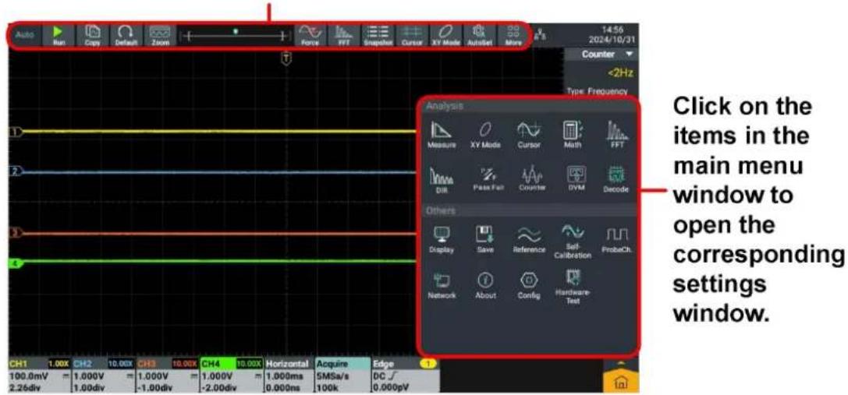This screenshot has height=395, width=848.
Task: Open Config settings
Action: [x=528, y=287]
